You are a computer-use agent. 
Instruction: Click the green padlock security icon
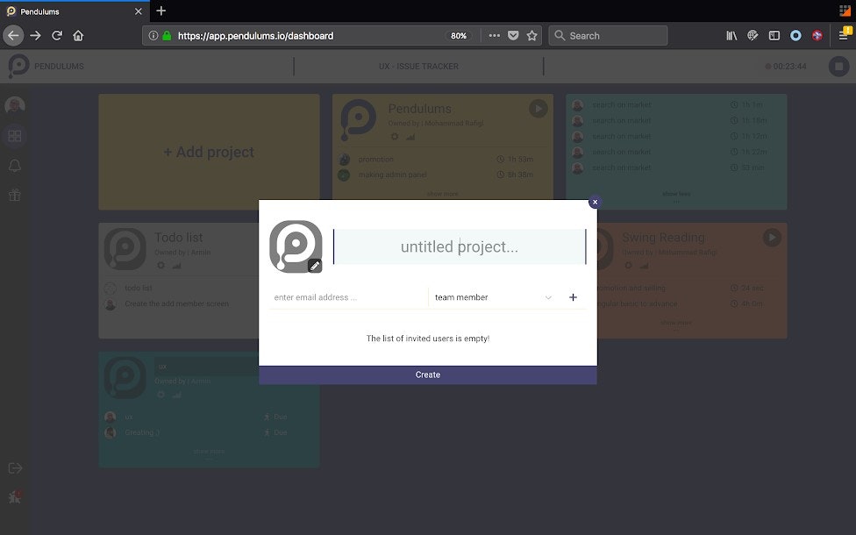point(167,35)
